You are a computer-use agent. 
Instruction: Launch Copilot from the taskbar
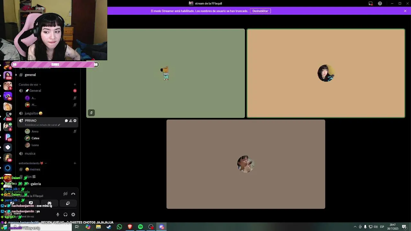click(88, 227)
